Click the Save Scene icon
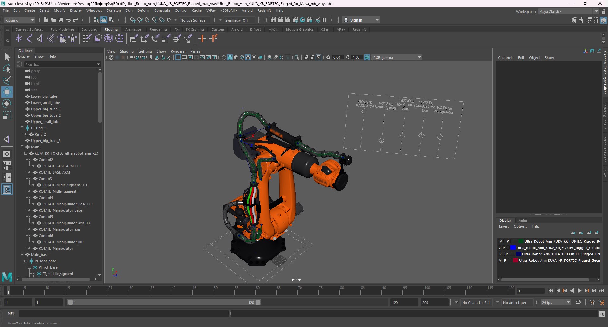The width and height of the screenshot is (608, 327). pos(61,20)
